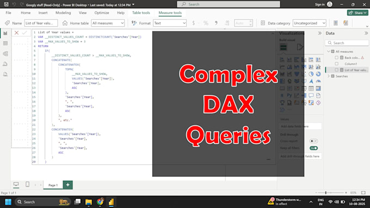Select the Python visual icon
This screenshot has width=370, height=208.
(x=289, y=96)
